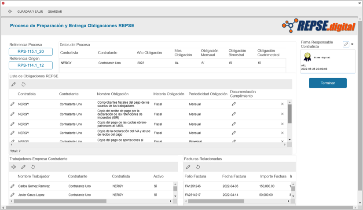This screenshot has width=363, height=210.
Task: Sort by Periodicidad Obligación column header
Action: (208, 94)
